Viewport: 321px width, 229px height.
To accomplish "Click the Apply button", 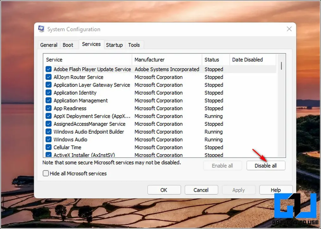I will click(x=238, y=190).
